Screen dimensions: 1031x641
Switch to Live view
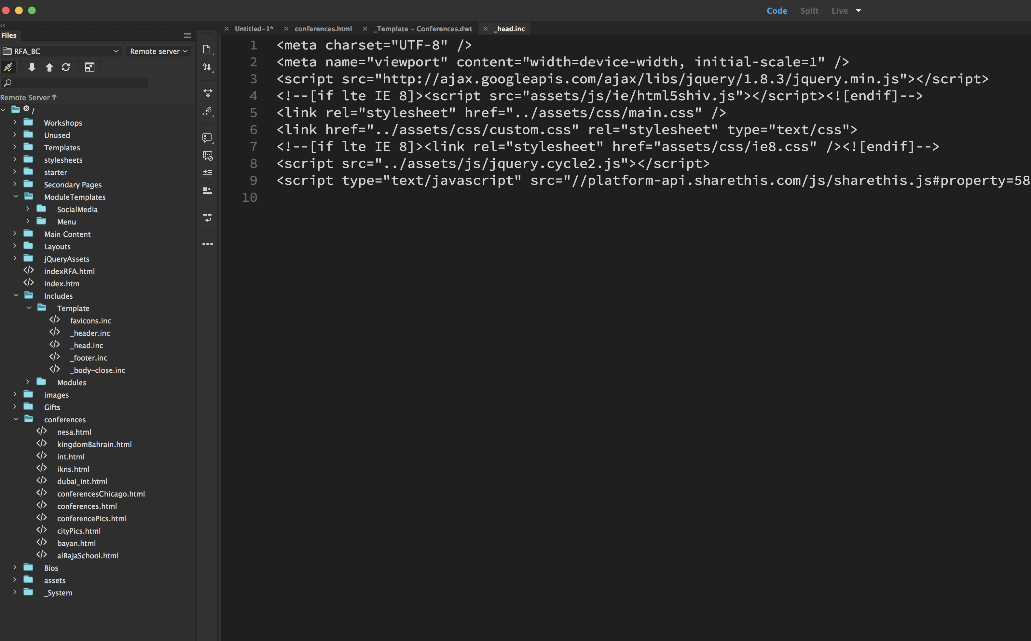[839, 11]
